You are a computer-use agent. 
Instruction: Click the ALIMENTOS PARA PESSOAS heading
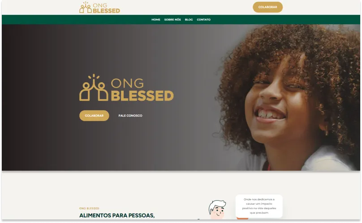[117, 215]
